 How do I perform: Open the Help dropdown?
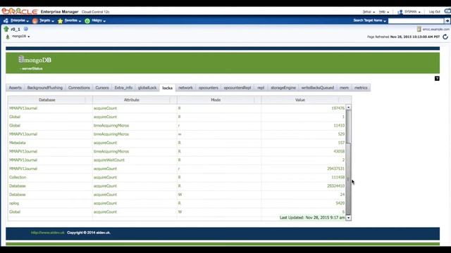pos(384,12)
